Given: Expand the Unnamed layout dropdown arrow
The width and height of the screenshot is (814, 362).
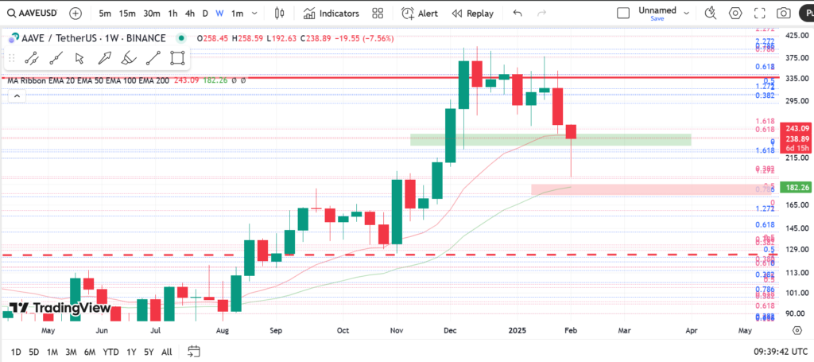Looking at the screenshot, I should point(686,14).
